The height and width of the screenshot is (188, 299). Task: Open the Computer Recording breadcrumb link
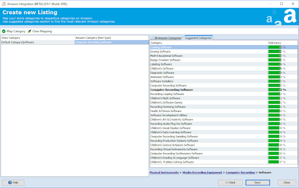pos(240,172)
